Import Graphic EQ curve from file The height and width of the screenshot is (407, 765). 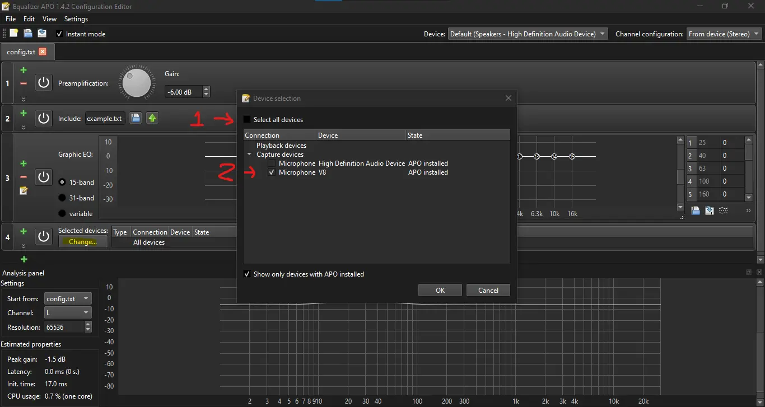pyautogui.click(x=696, y=210)
